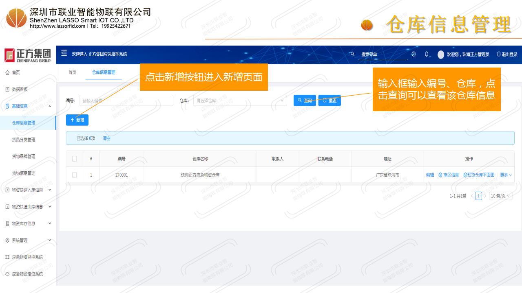Click the 新增 button
Image resolution: width=522 pixels, height=293 pixels.
click(x=77, y=120)
